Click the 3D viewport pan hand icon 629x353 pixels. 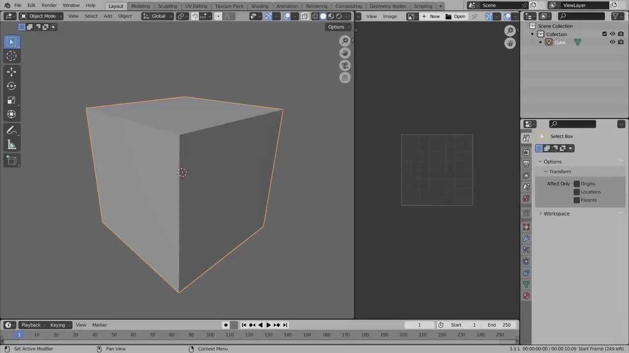345,53
